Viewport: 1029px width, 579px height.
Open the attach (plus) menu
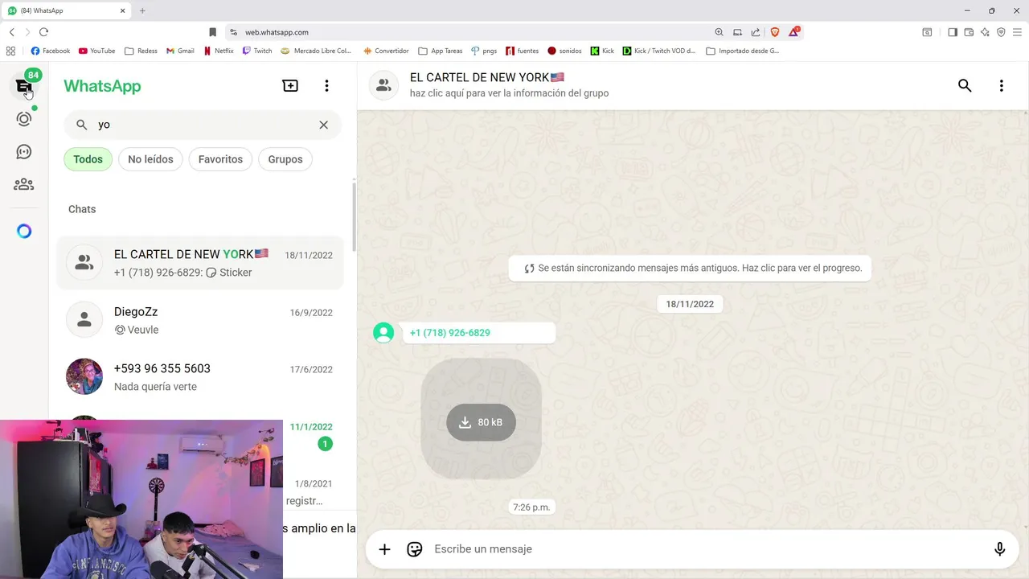pos(384,549)
